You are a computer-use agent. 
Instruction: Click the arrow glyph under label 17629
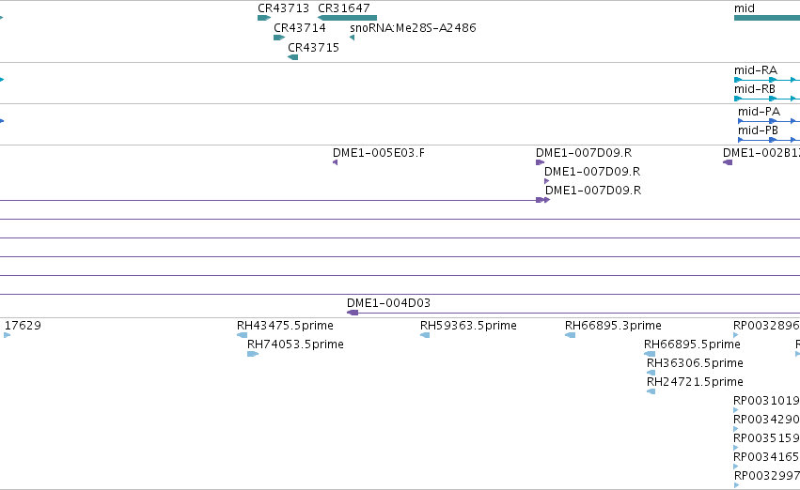click(x=8, y=335)
